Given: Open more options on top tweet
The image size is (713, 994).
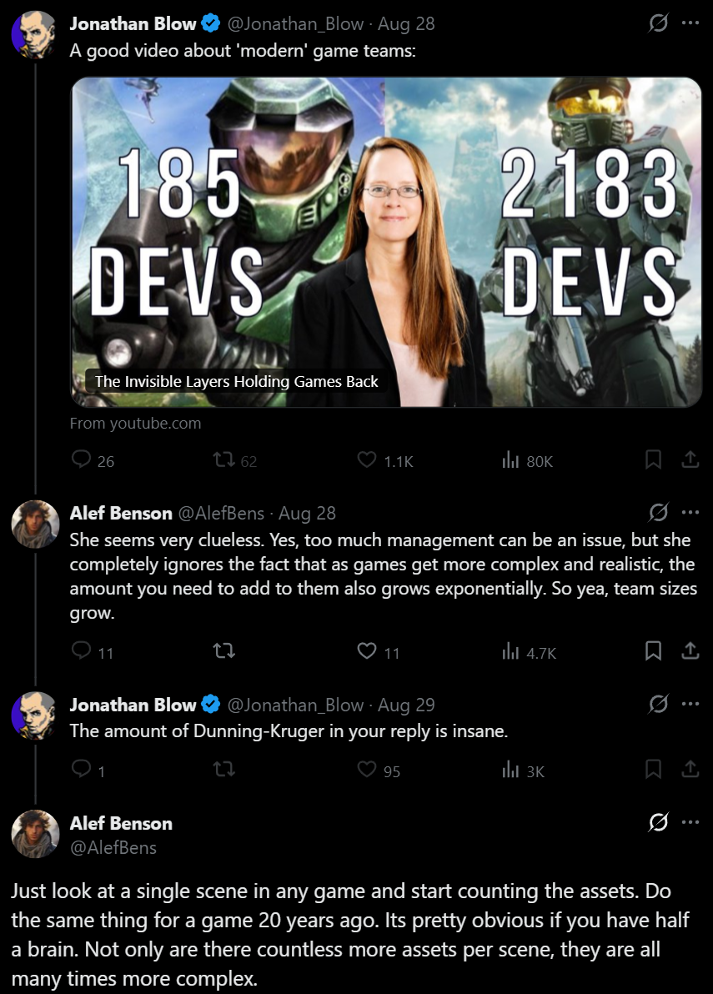Looking at the screenshot, I should click(690, 23).
